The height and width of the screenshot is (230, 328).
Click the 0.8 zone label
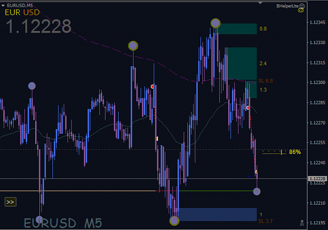(263, 29)
